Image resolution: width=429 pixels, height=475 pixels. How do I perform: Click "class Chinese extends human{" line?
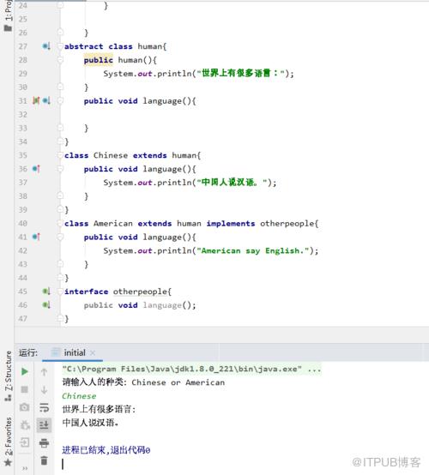[132, 155]
